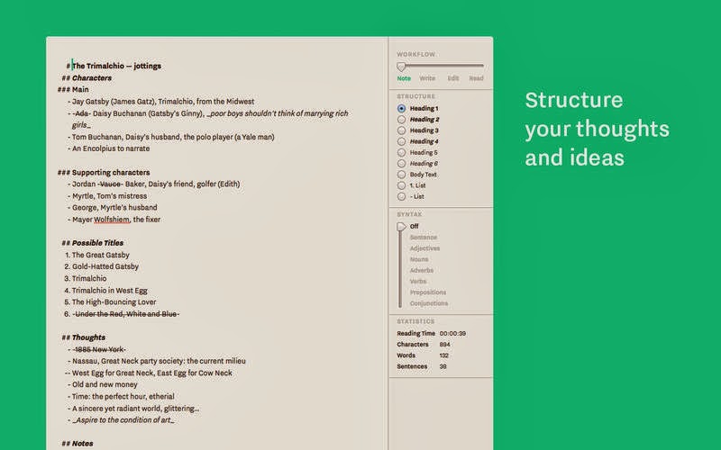This screenshot has width=721, height=450.
Task: Click the Characters count statistic
Action: [444, 345]
